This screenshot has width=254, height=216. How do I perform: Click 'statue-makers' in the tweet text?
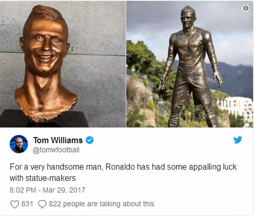tap(51, 178)
